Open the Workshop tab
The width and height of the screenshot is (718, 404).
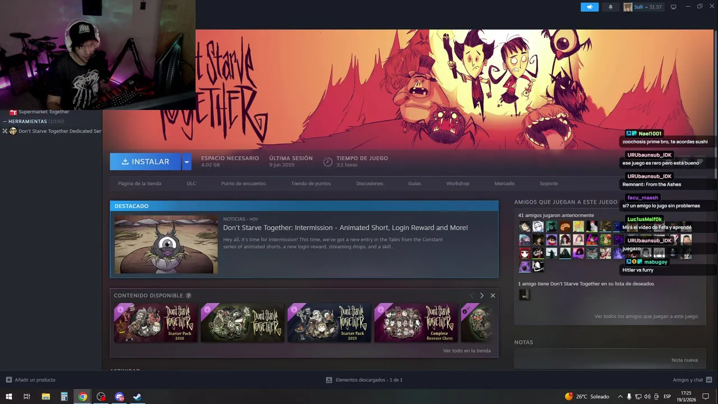[x=458, y=183]
